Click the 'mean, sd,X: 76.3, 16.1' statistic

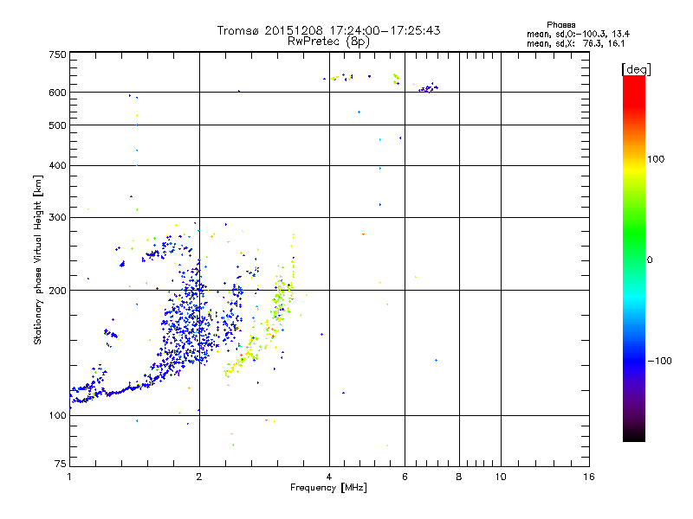(x=575, y=43)
